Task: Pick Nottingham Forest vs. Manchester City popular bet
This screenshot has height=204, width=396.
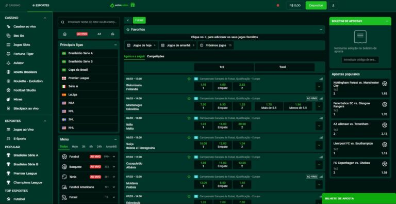Action: click(x=360, y=88)
